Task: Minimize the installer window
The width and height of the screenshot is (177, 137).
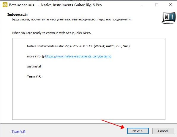Action: point(143,5)
